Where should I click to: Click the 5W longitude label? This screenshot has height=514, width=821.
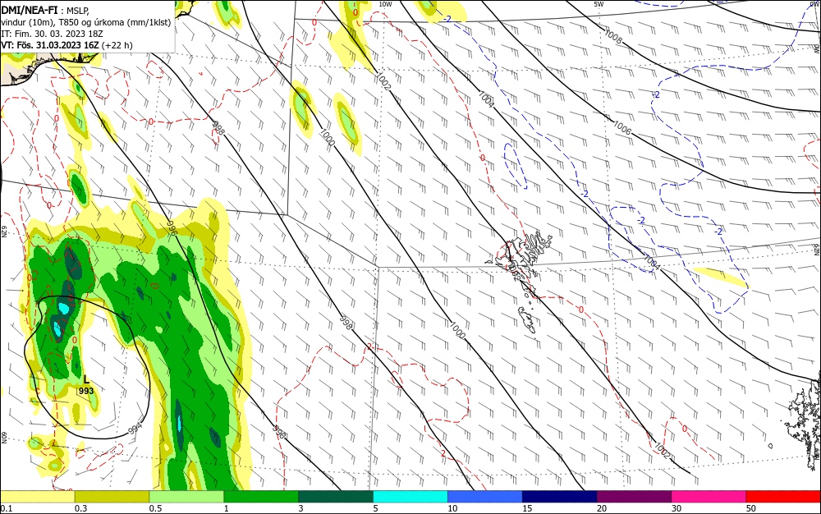(x=599, y=4)
